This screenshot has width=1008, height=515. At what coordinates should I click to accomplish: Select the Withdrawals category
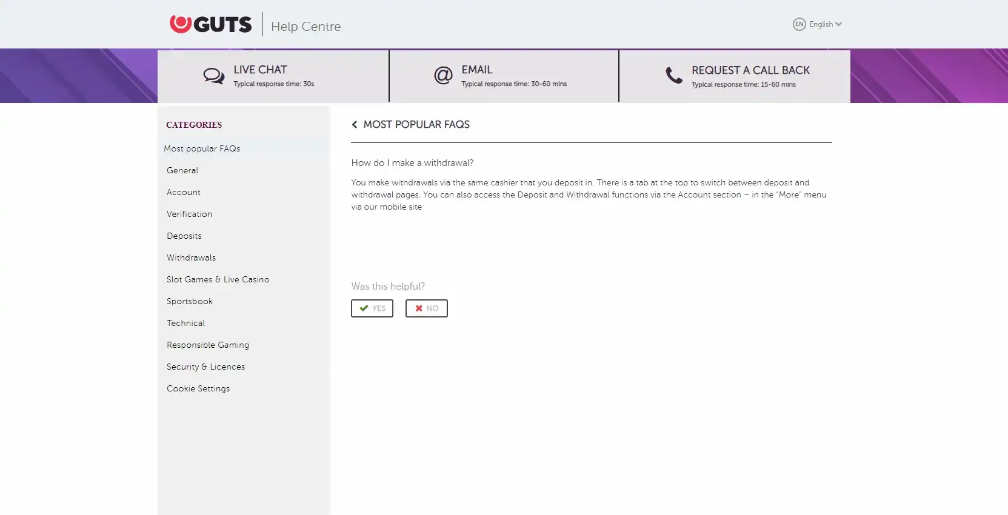[x=191, y=257]
